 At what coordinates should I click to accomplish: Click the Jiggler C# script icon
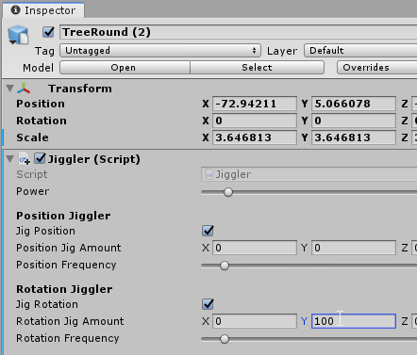pos(25,159)
